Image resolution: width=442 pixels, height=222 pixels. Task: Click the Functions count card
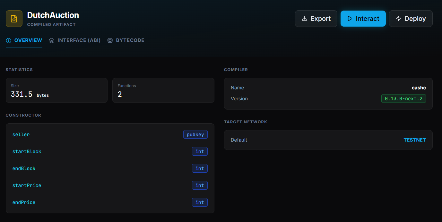pyautogui.click(x=163, y=90)
